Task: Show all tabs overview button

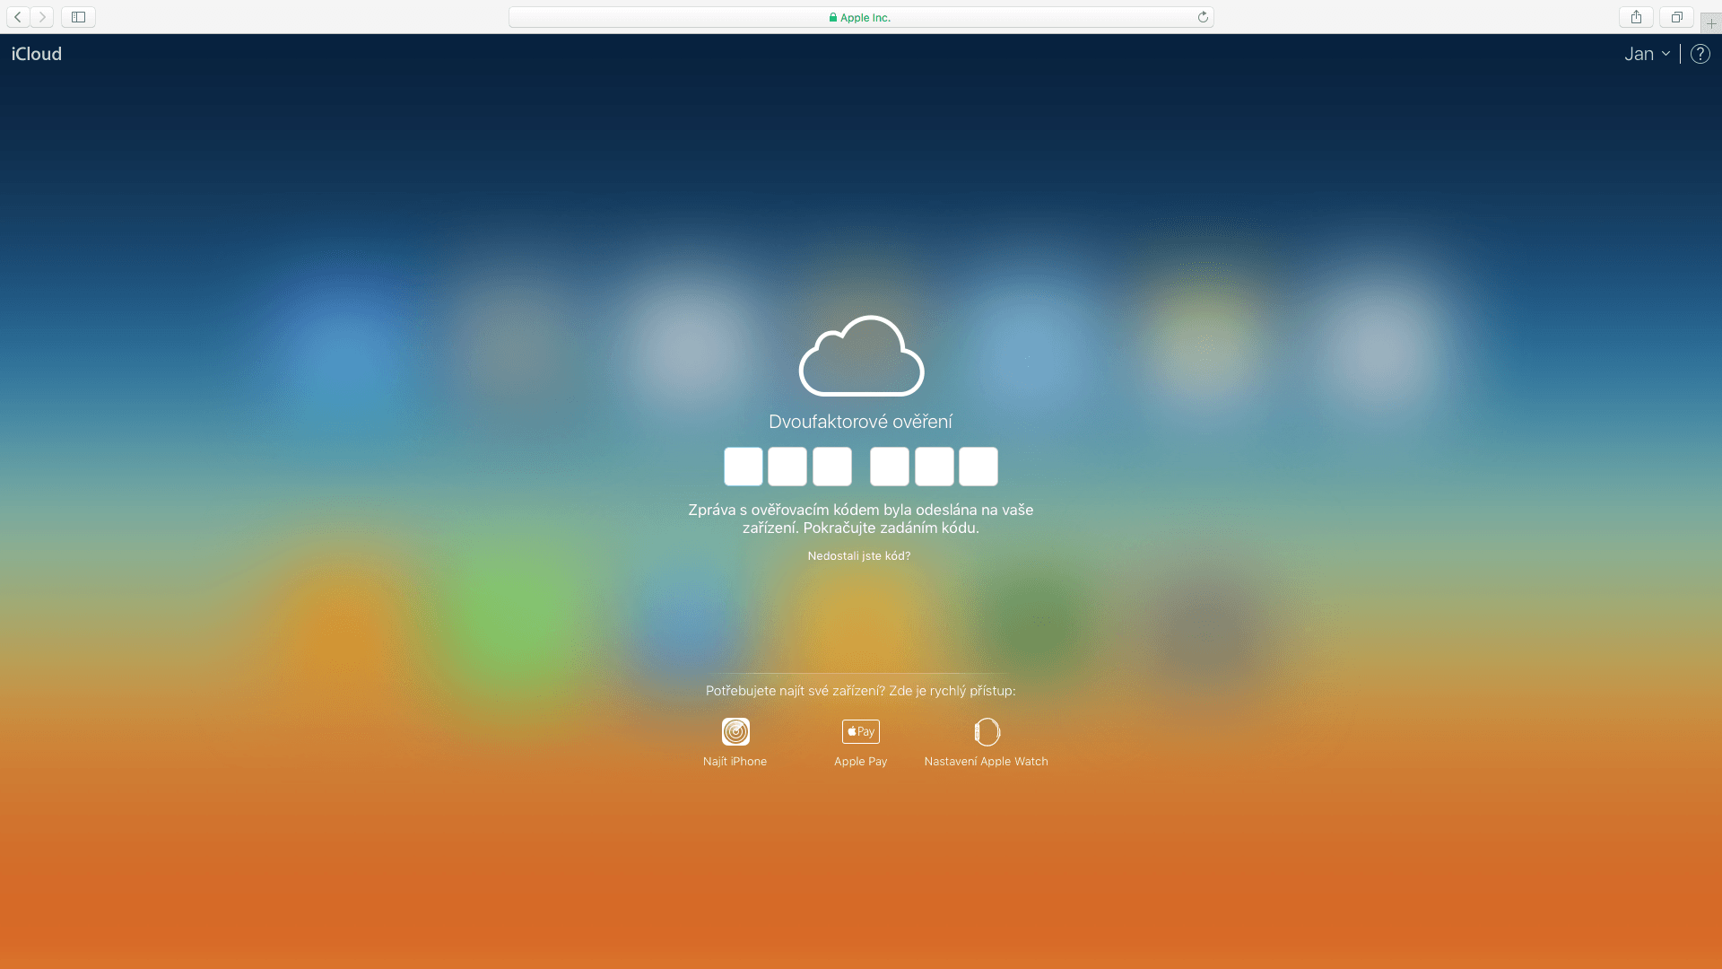Action: tap(1676, 17)
